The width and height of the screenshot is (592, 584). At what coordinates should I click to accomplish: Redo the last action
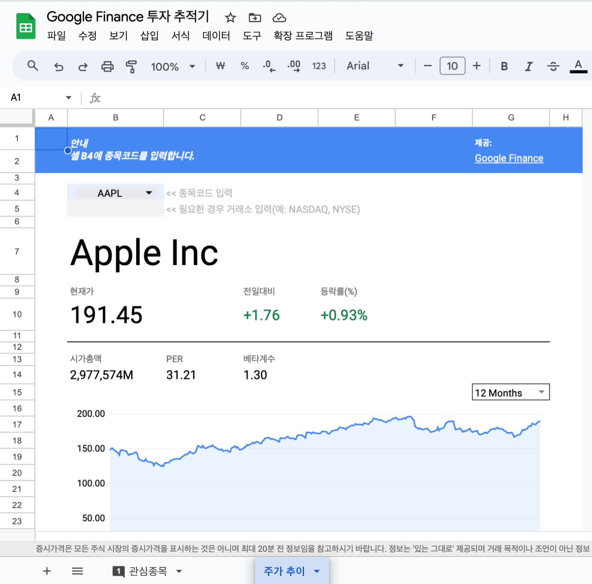tap(83, 66)
